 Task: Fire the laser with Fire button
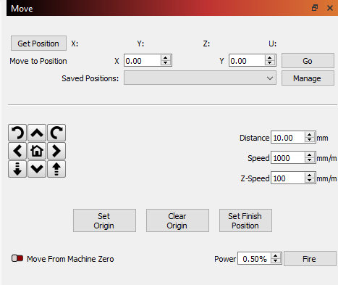tap(310, 259)
